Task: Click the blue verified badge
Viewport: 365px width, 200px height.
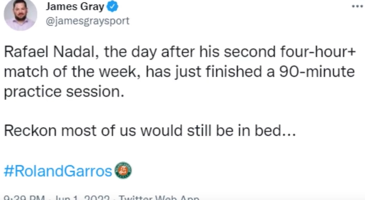Action: tap(112, 6)
